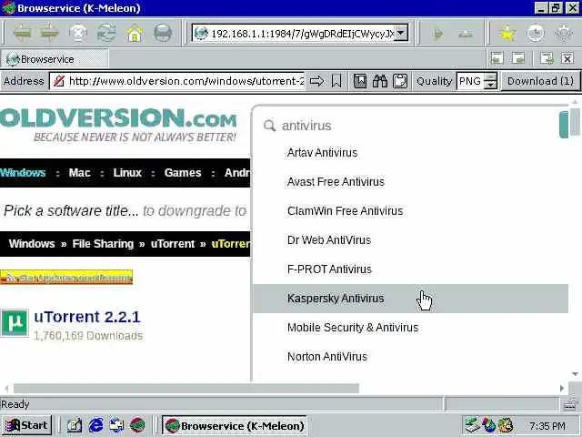The width and height of the screenshot is (582, 437).
Task: Click the uTorrent green logo icon
Action: click(x=15, y=322)
